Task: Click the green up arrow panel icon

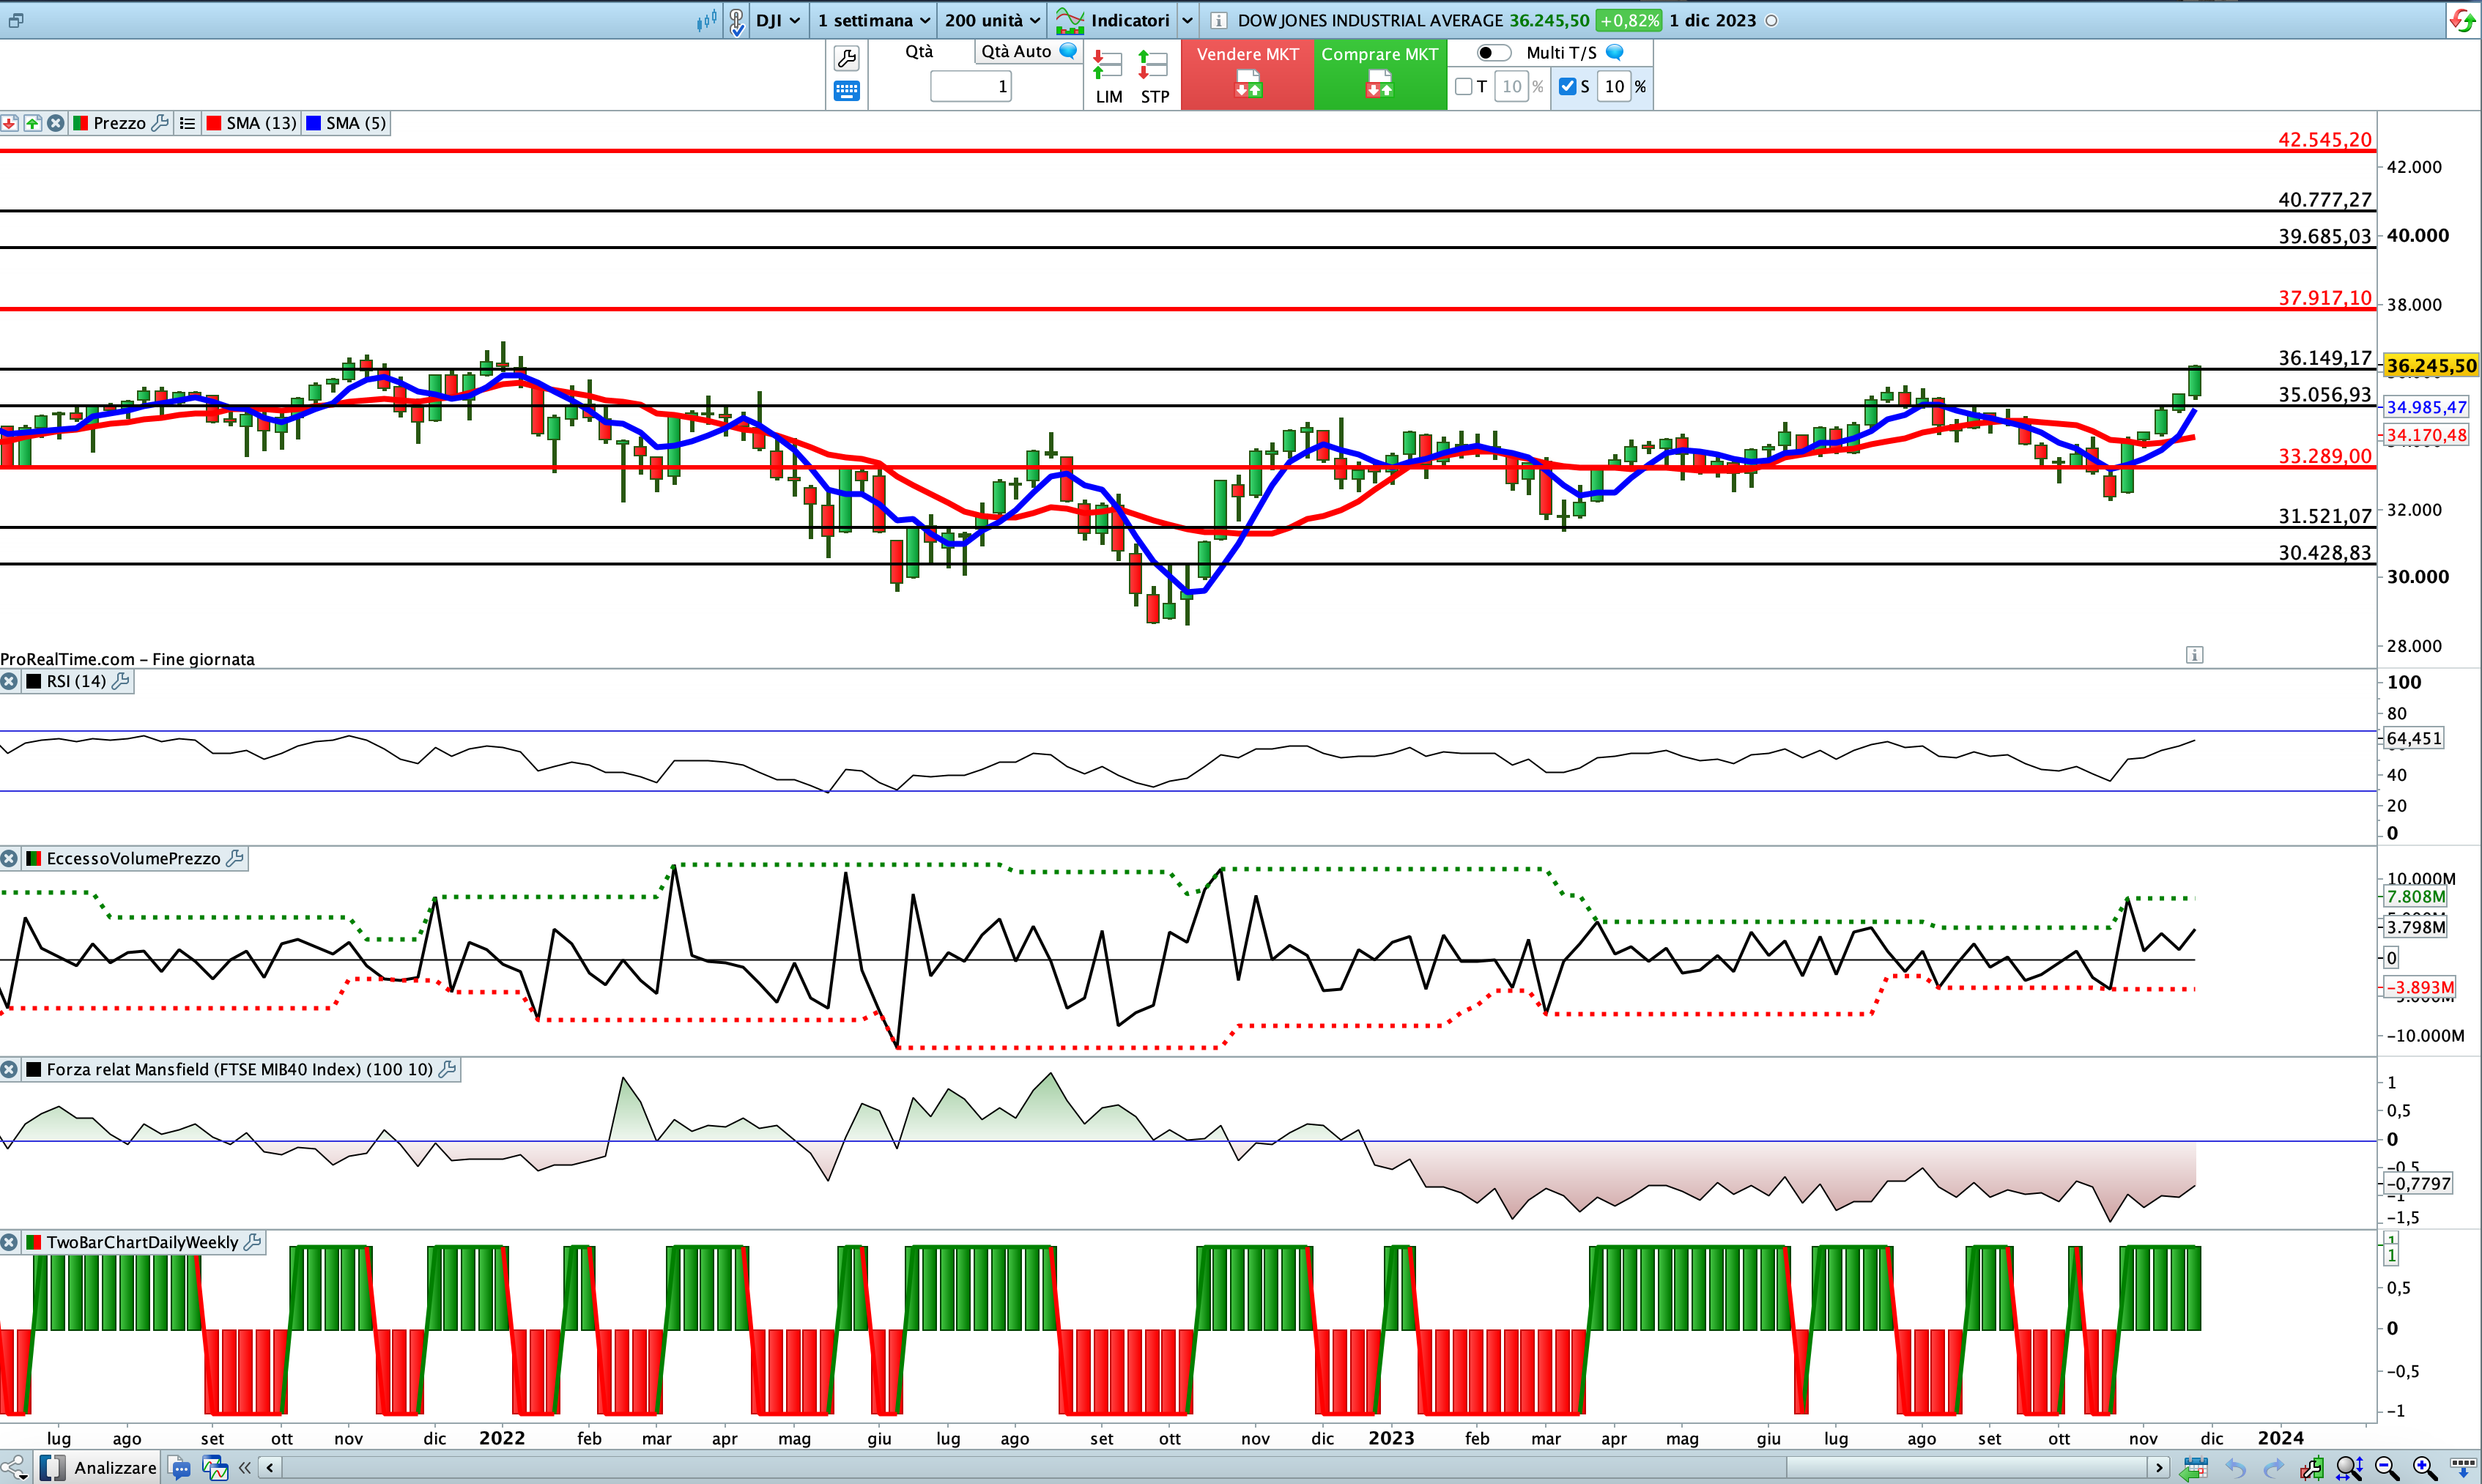Action: 33,123
